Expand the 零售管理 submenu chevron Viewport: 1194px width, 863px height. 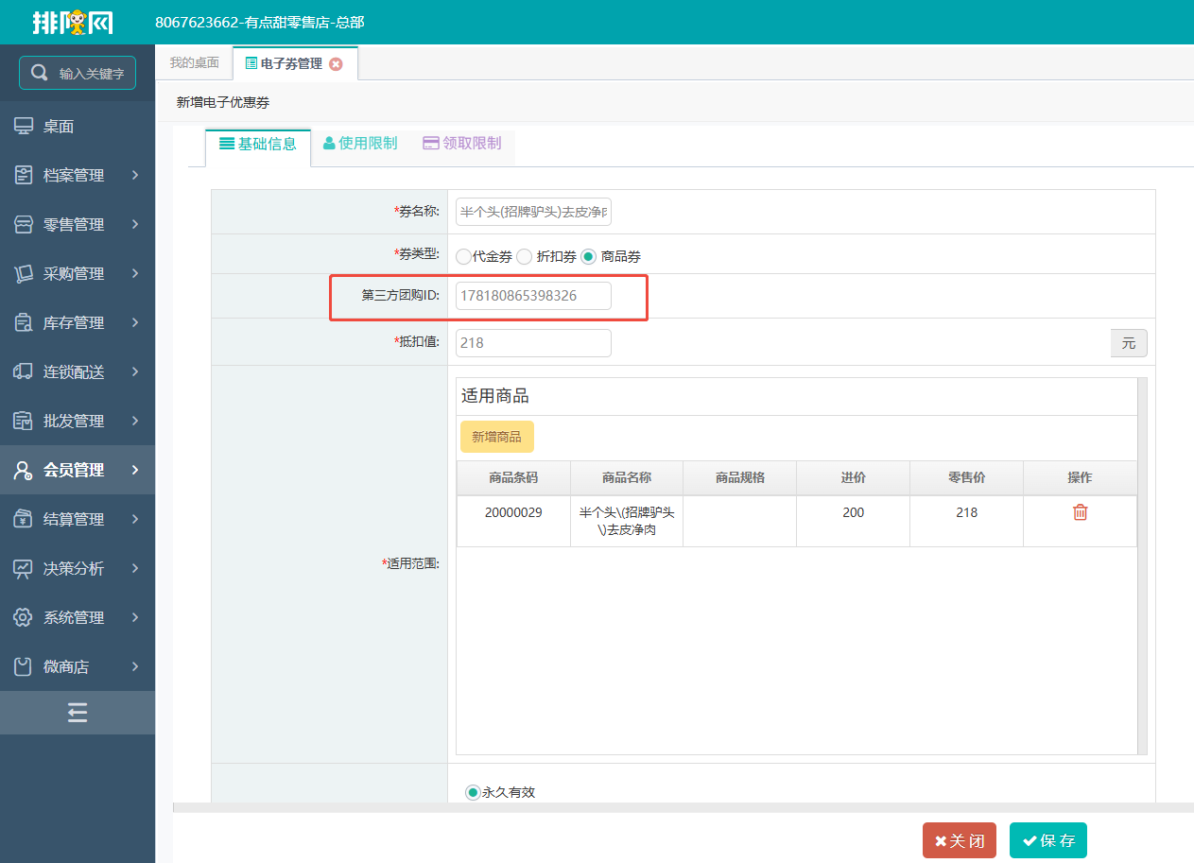[135, 224]
